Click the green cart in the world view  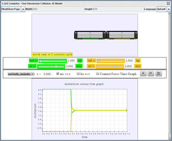pyautogui.click(x=90, y=35)
